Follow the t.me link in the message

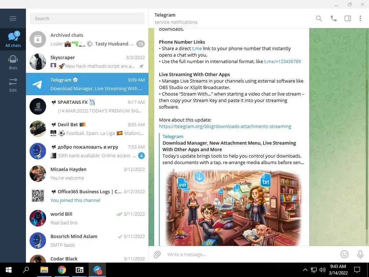[197, 49]
